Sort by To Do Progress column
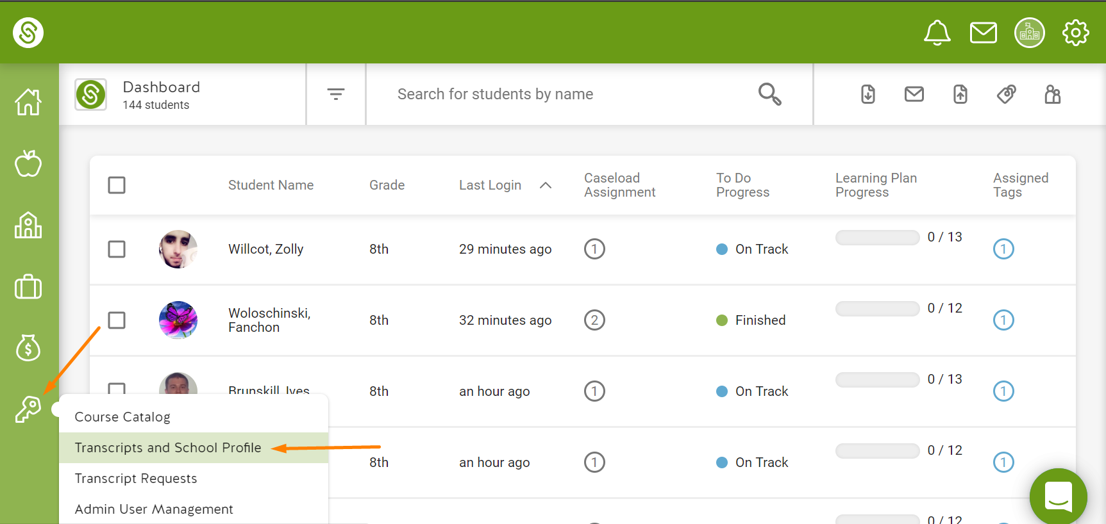1106x524 pixels. tap(742, 185)
